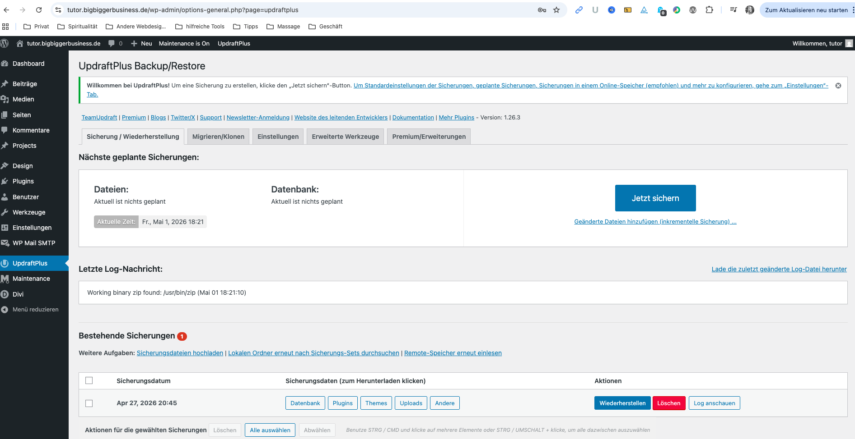Click the Benutzer user icon in sidebar
This screenshot has width=855, height=439.
[5, 197]
